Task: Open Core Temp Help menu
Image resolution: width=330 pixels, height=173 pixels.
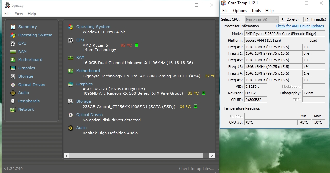Action: tap(269, 11)
